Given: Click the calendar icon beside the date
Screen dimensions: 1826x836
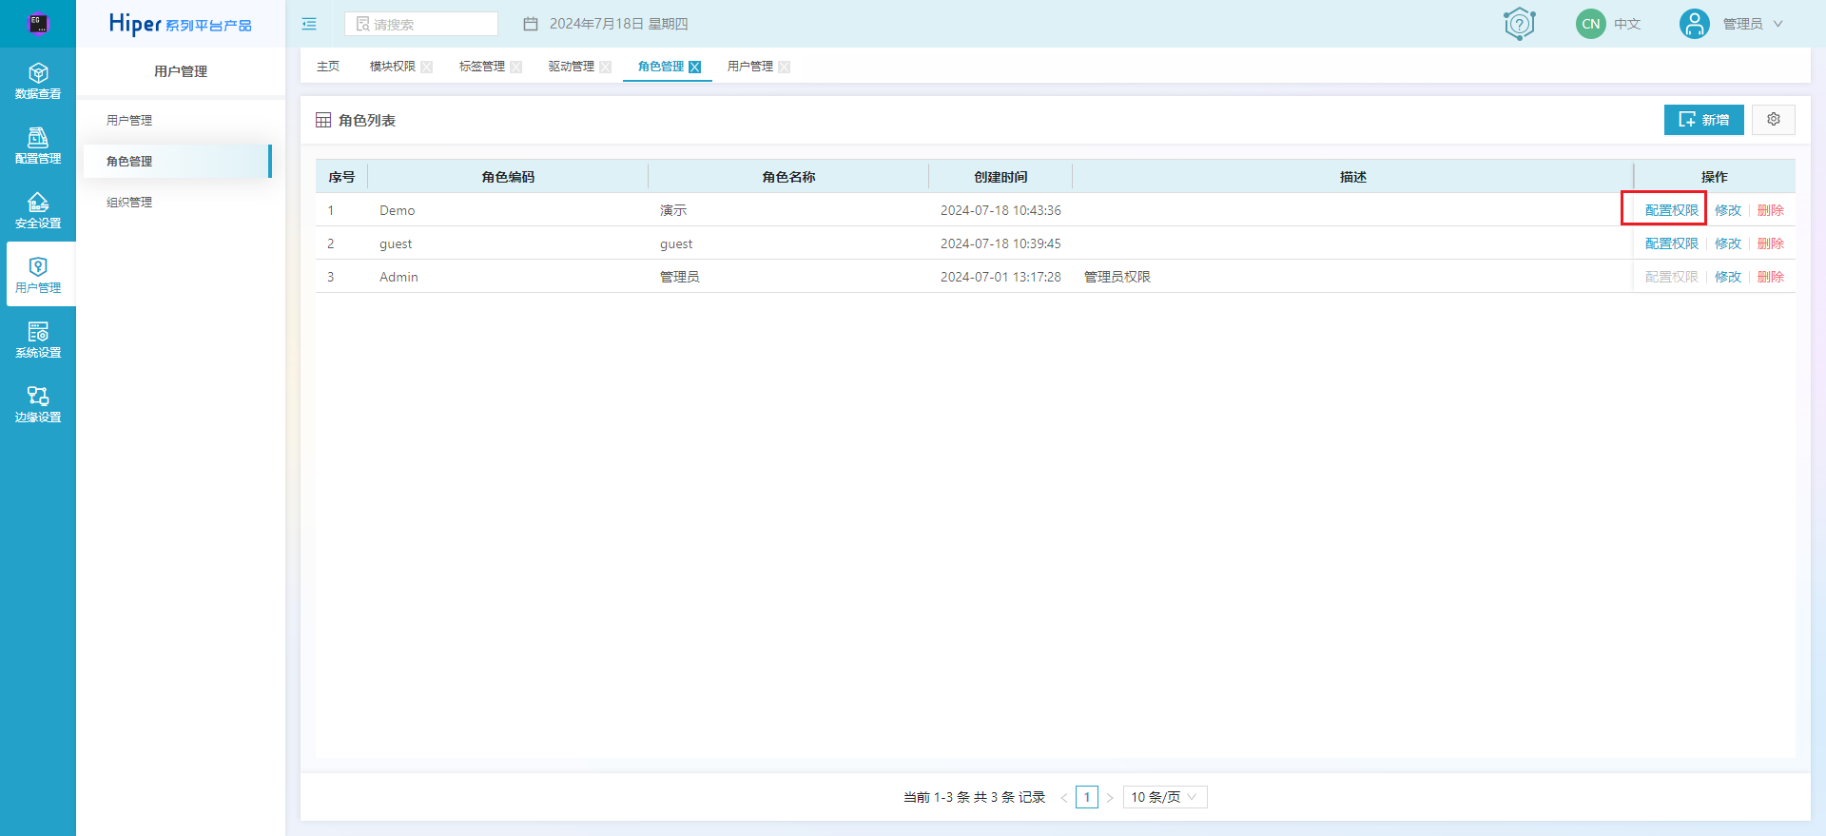Looking at the screenshot, I should tap(531, 24).
